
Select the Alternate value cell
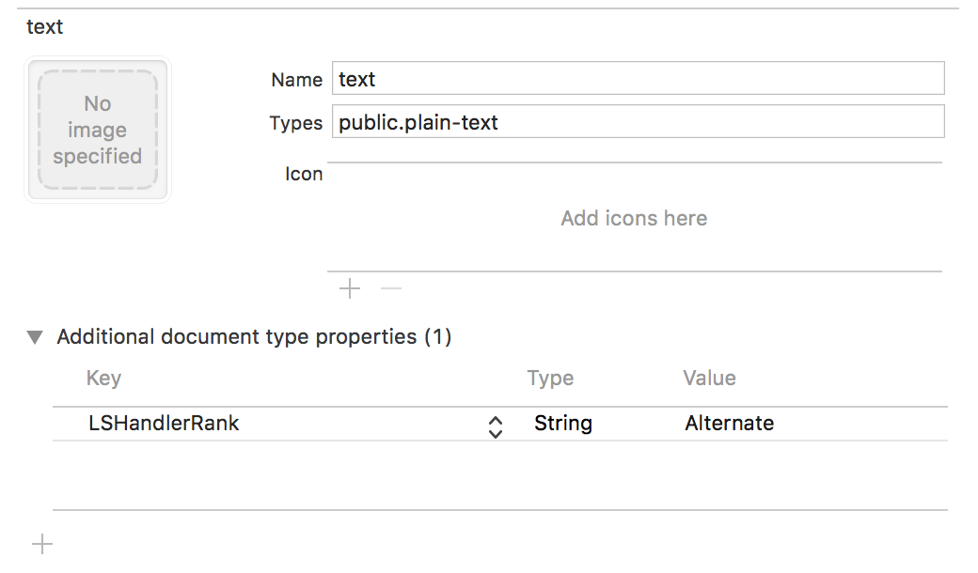pos(730,424)
